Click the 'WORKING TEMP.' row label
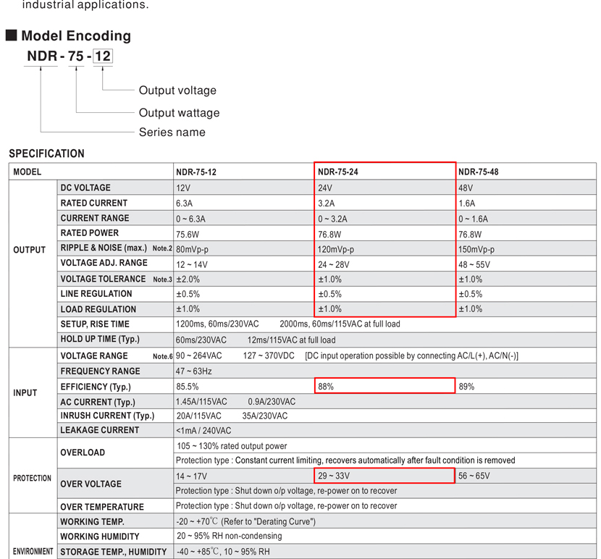Viewport: 601px width, 559px height. [93, 522]
